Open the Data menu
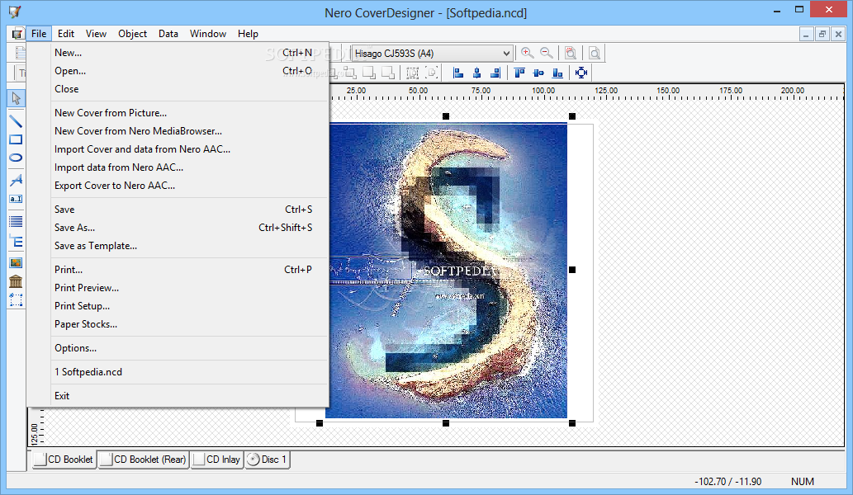 (168, 34)
